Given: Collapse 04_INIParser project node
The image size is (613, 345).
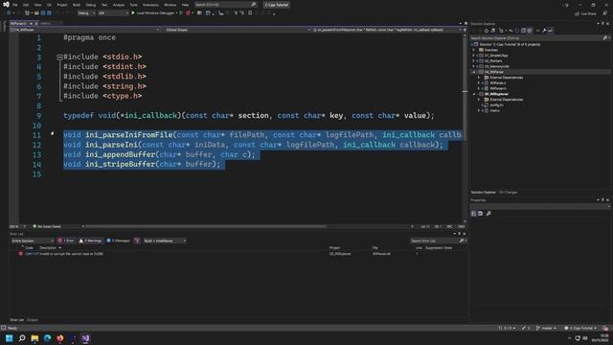Looking at the screenshot, I should pos(474,72).
